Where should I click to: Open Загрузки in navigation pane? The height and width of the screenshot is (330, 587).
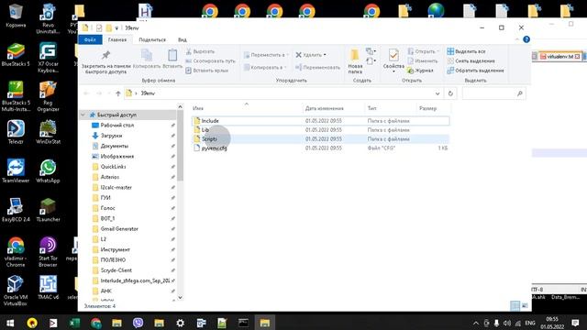(x=111, y=136)
